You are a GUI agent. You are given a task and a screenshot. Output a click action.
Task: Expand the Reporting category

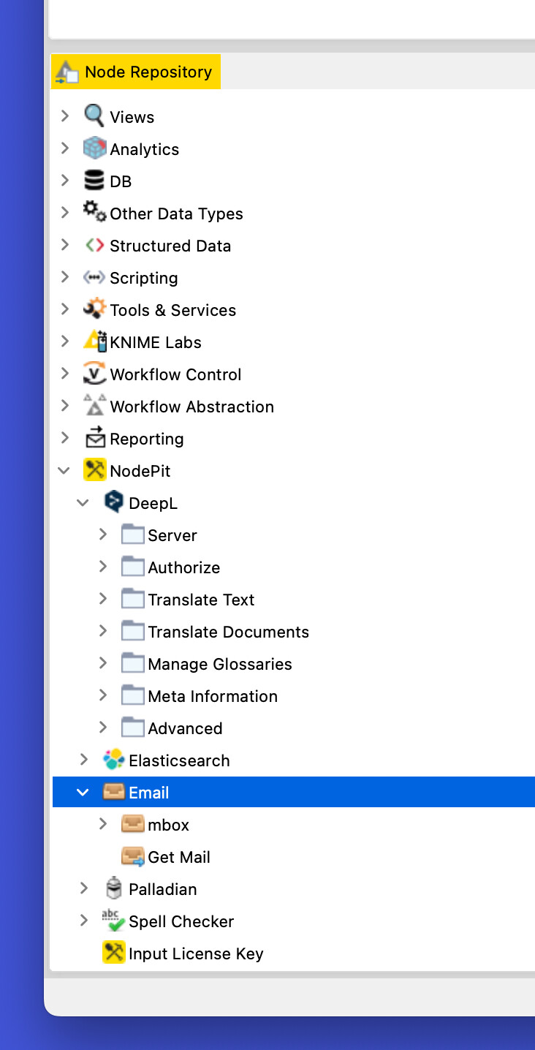point(65,437)
